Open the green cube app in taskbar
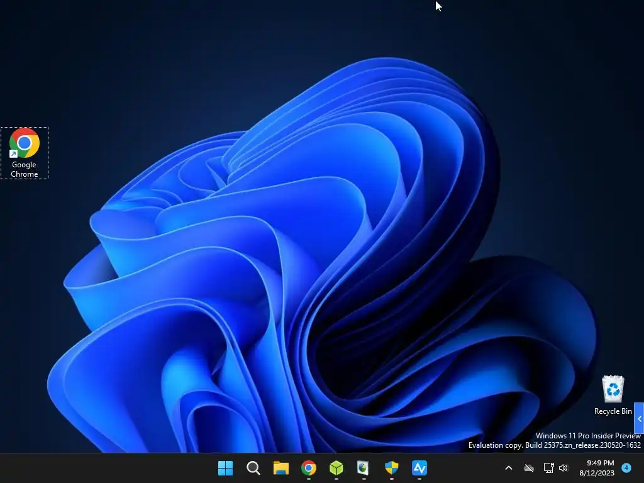The image size is (644, 483). point(336,468)
